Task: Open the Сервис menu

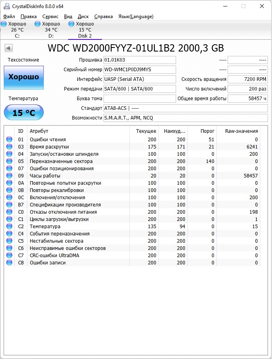Action: click(x=50, y=17)
